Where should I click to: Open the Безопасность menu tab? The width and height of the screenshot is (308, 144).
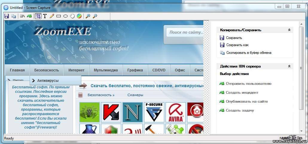point(47,70)
